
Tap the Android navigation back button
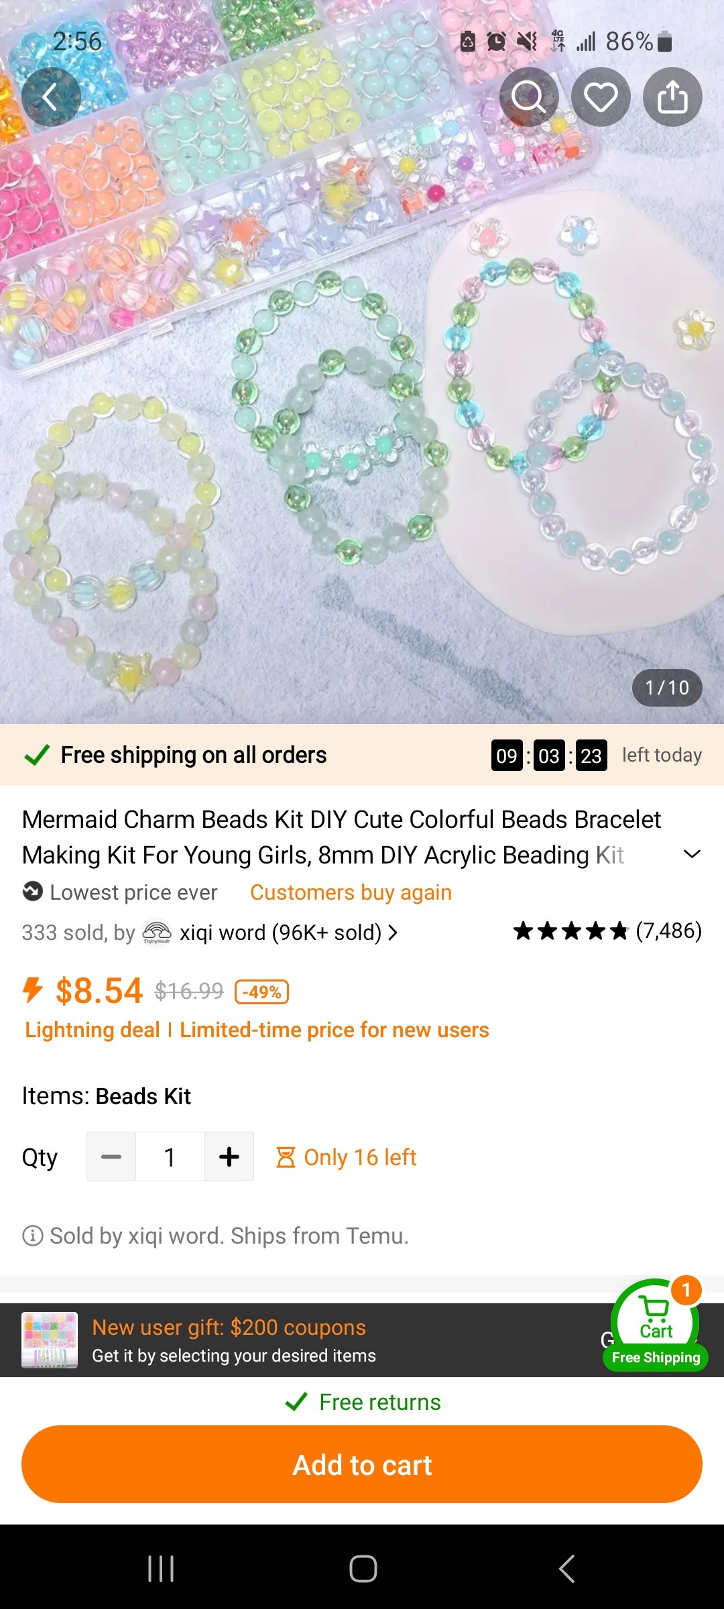click(x=566, y=1569)
